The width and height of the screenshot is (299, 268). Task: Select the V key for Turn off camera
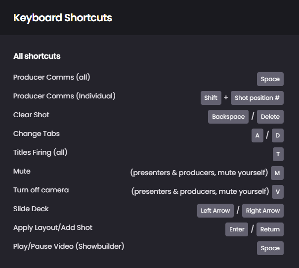[x=278, y=192]
